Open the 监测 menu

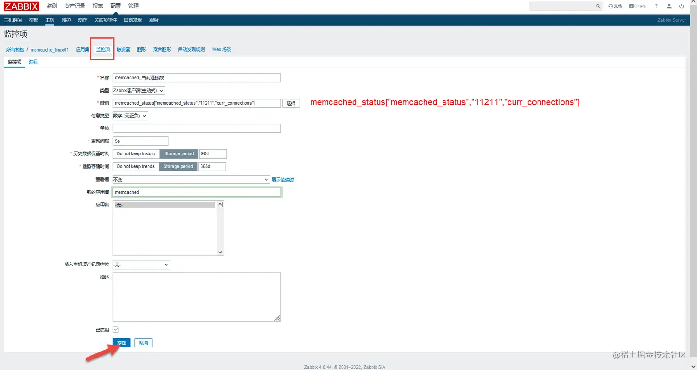click(x=52, y=6)
